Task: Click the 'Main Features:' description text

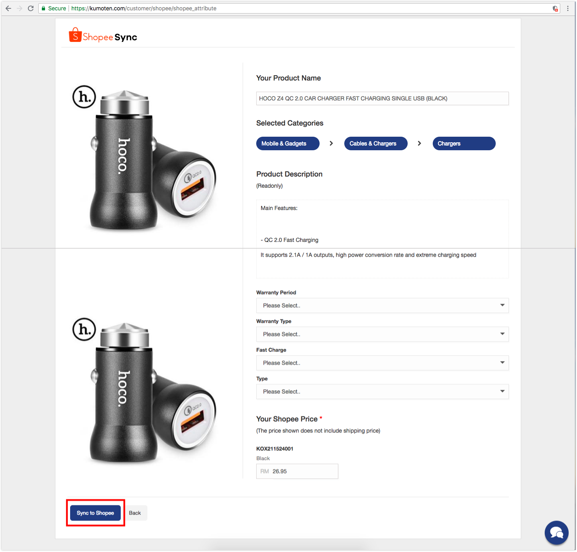Action: (x=279, y=208)
